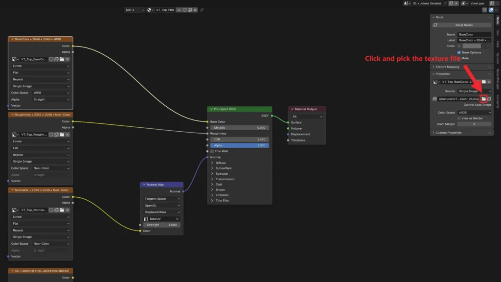
Task: Enable View as Render checkbox
Action: click(x=459, y=118)
